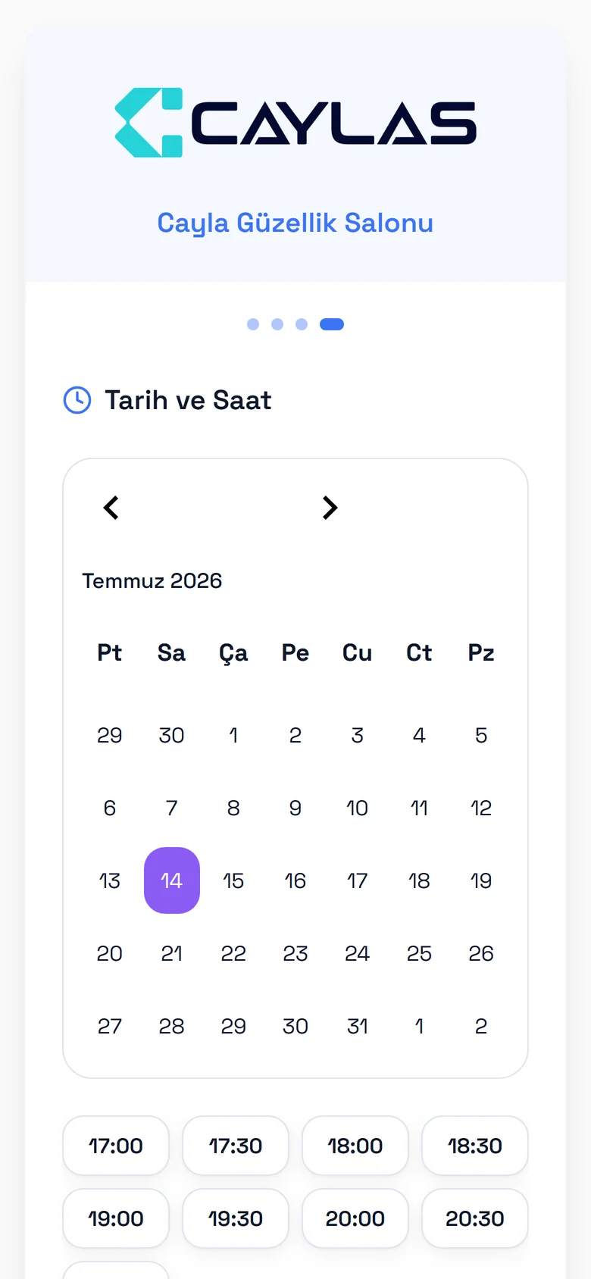The image size is (591, 1279).
Task: Advance to next month with right chevron
Action: [x=330, y=508]
